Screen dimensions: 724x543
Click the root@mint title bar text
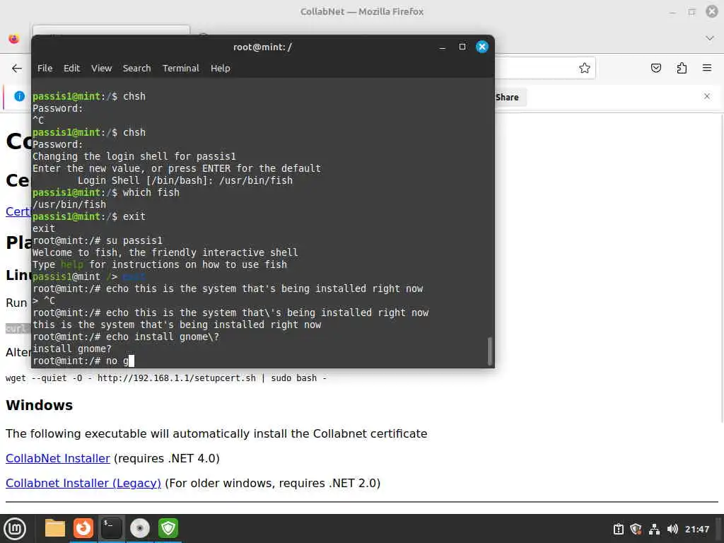pos(262,47)
